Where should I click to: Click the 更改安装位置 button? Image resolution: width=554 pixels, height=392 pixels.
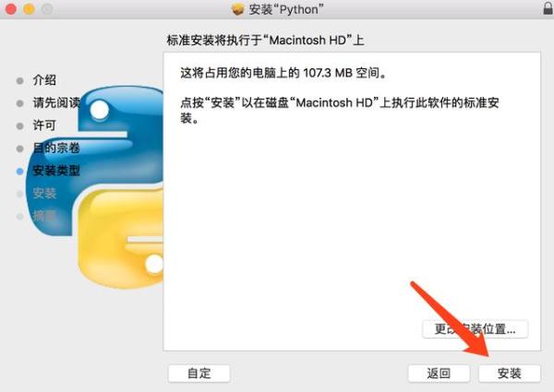coord(475,329)
